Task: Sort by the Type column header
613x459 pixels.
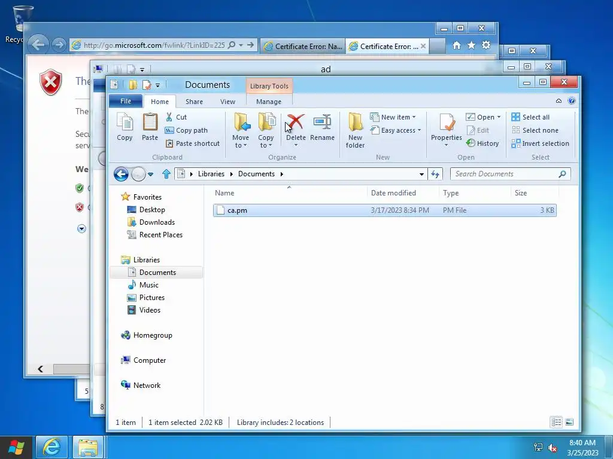Action: tap(475, 193)
